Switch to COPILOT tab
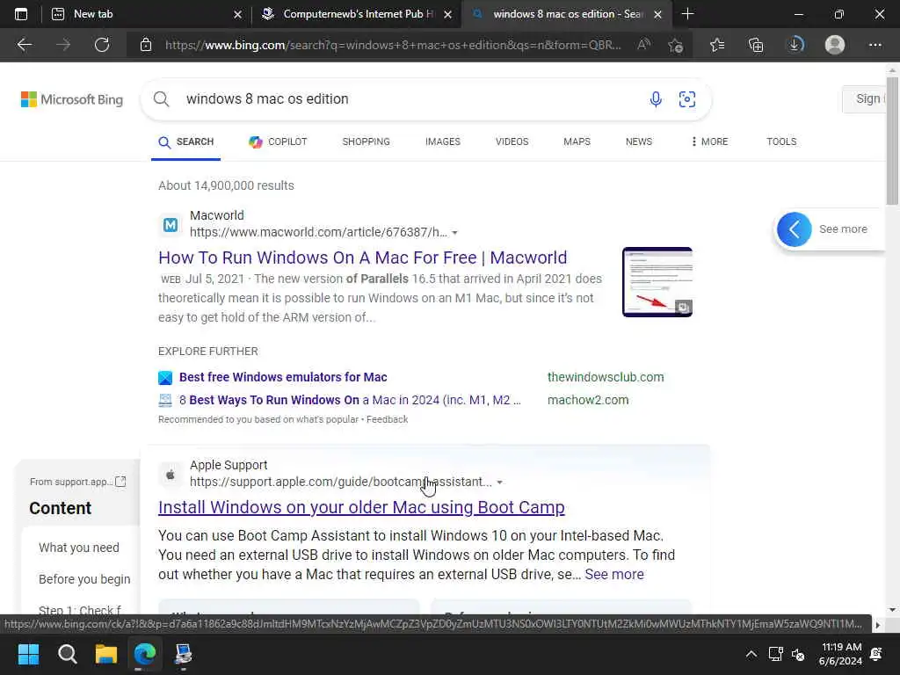The height and width of the screenshot is (675, 900). (x=278, y=142)
